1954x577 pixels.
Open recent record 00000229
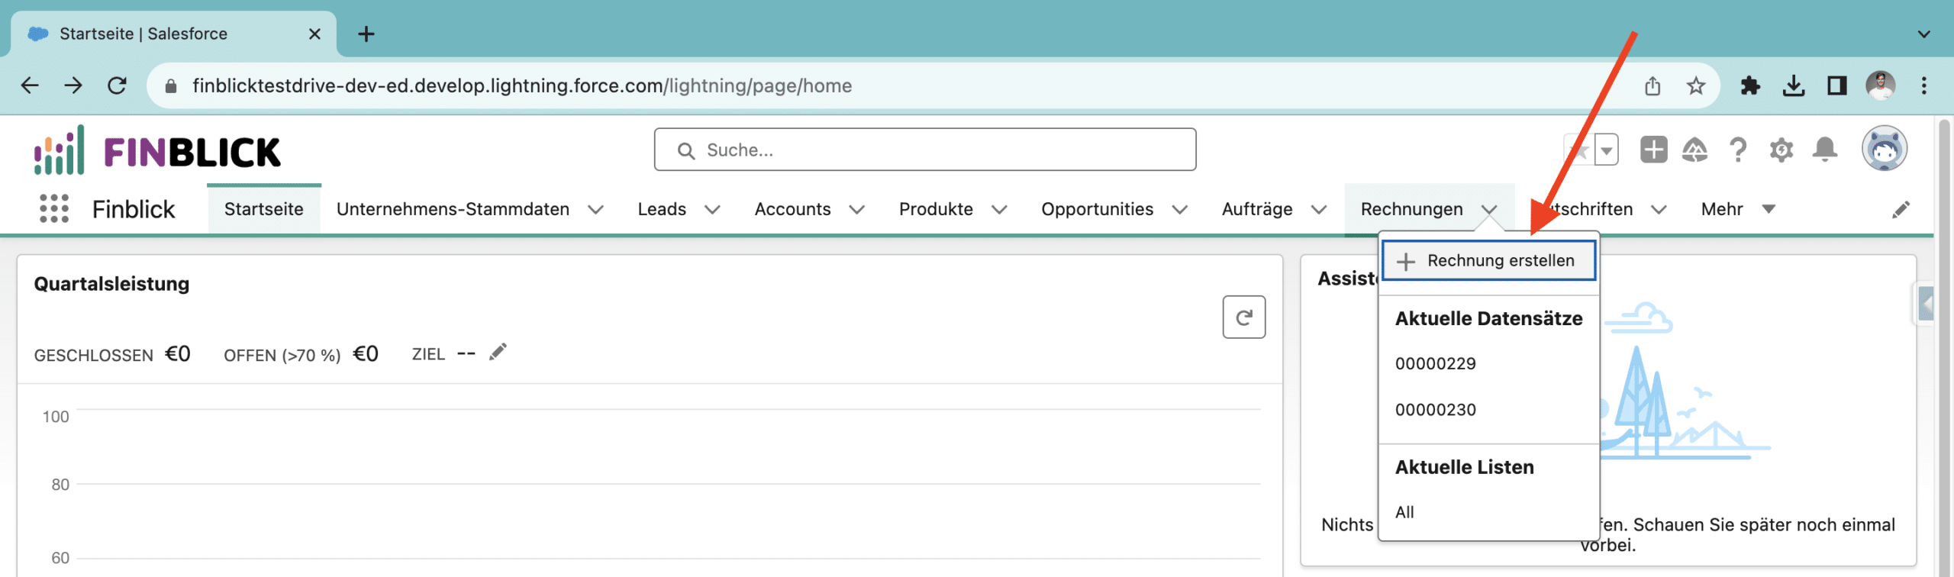1435,363
